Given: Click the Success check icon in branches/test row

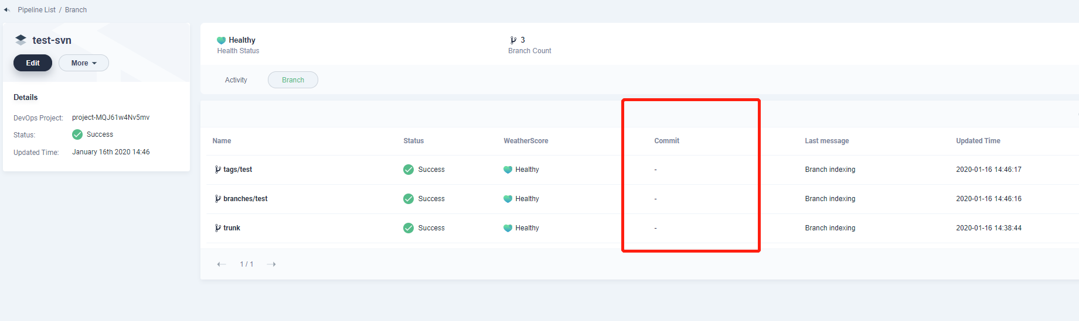Looking at the screenshot, I should [x=409, y=199].
